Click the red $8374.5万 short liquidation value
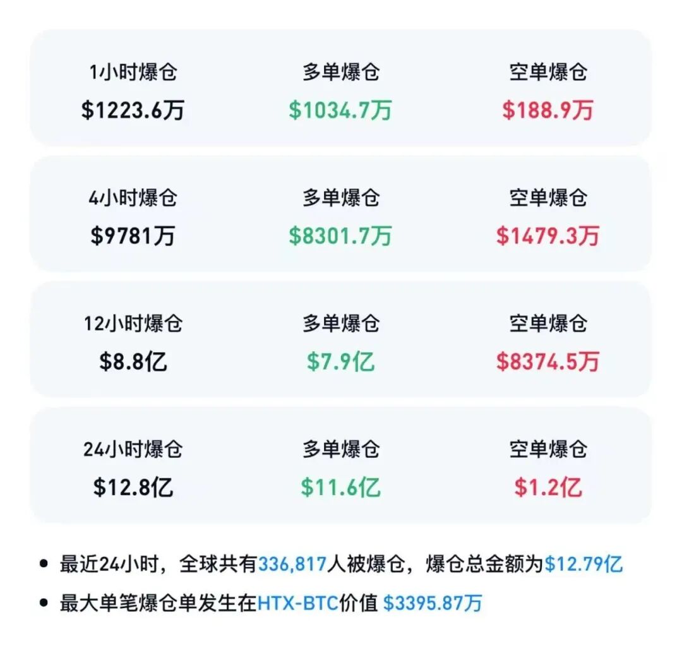Viewport: 682px width, 646px height. (x=547, y=361)
